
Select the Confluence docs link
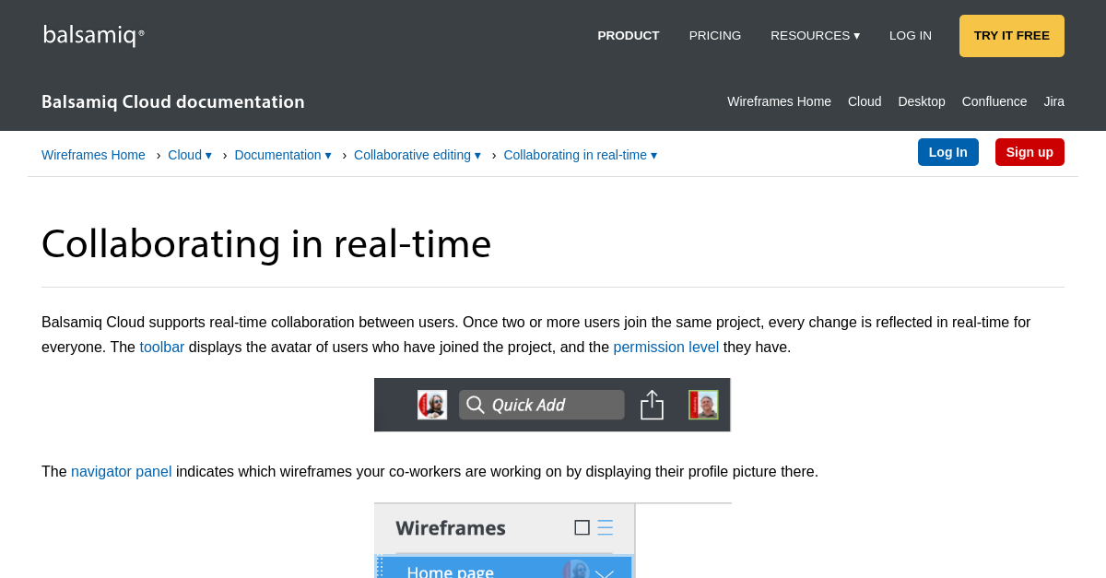[994, 101]
